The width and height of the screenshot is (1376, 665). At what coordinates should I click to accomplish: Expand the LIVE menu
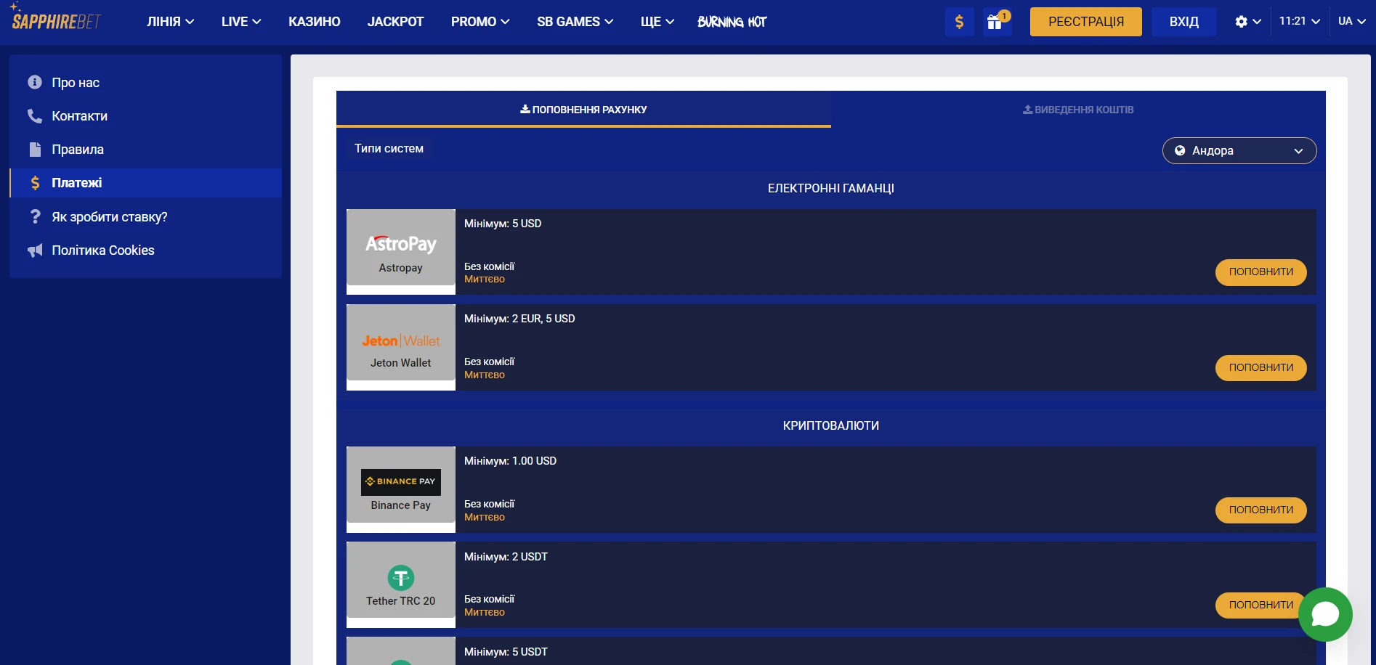coord(241,22)
